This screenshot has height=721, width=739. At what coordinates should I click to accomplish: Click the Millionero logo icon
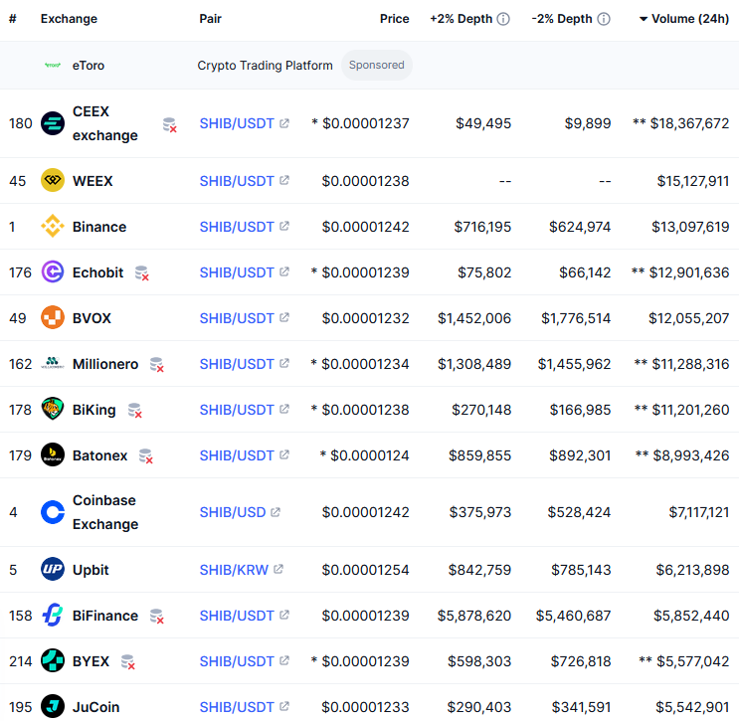53,363
